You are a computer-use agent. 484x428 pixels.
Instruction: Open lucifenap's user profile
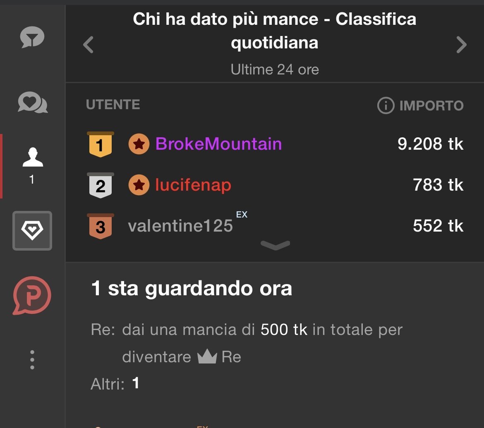click(193, 185)
